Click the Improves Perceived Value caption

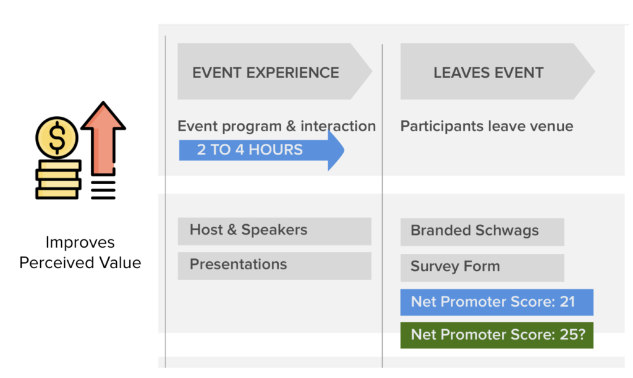[x=80, y=252]
